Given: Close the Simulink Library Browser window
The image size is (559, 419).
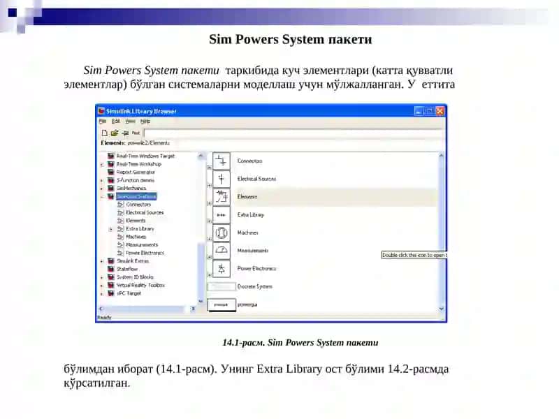Looking at the screenshot, I should pyautogui.click(x=440, y=111).
